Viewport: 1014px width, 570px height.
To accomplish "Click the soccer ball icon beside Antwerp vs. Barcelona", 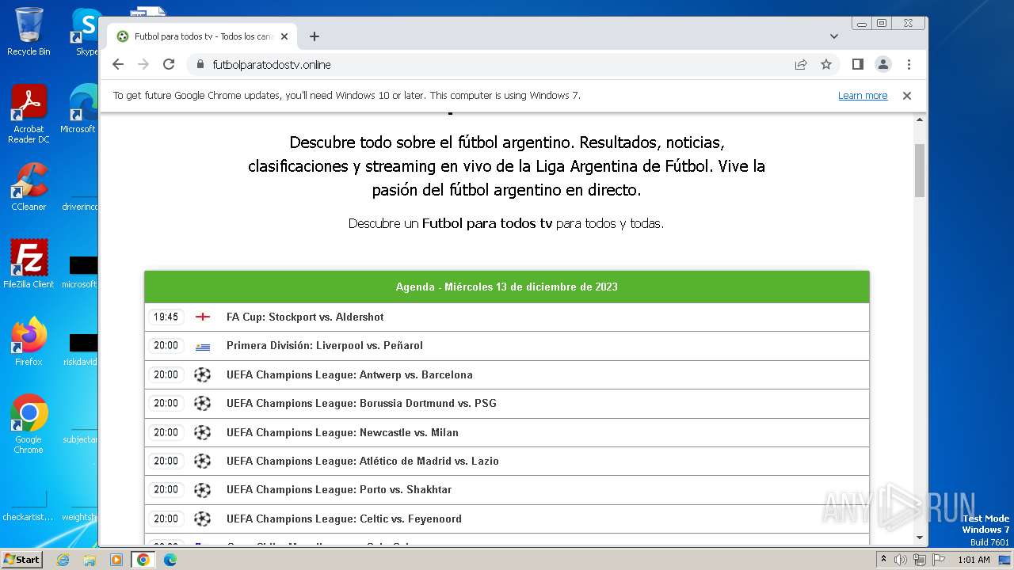I will point(203,374).
